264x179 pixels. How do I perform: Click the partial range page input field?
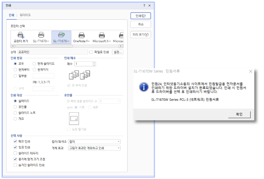click(x=43, y=76)
